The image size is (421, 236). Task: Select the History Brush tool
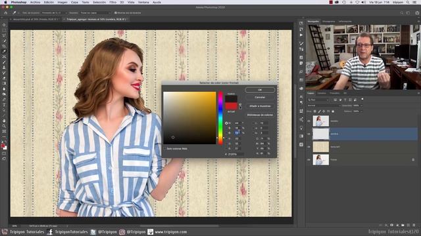pyautogui.click(x=4, y=73)
